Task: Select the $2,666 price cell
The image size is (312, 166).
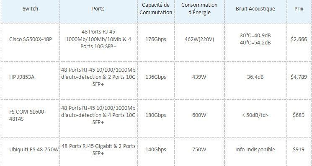Action: pyautogui.click(x=299, y=39)
